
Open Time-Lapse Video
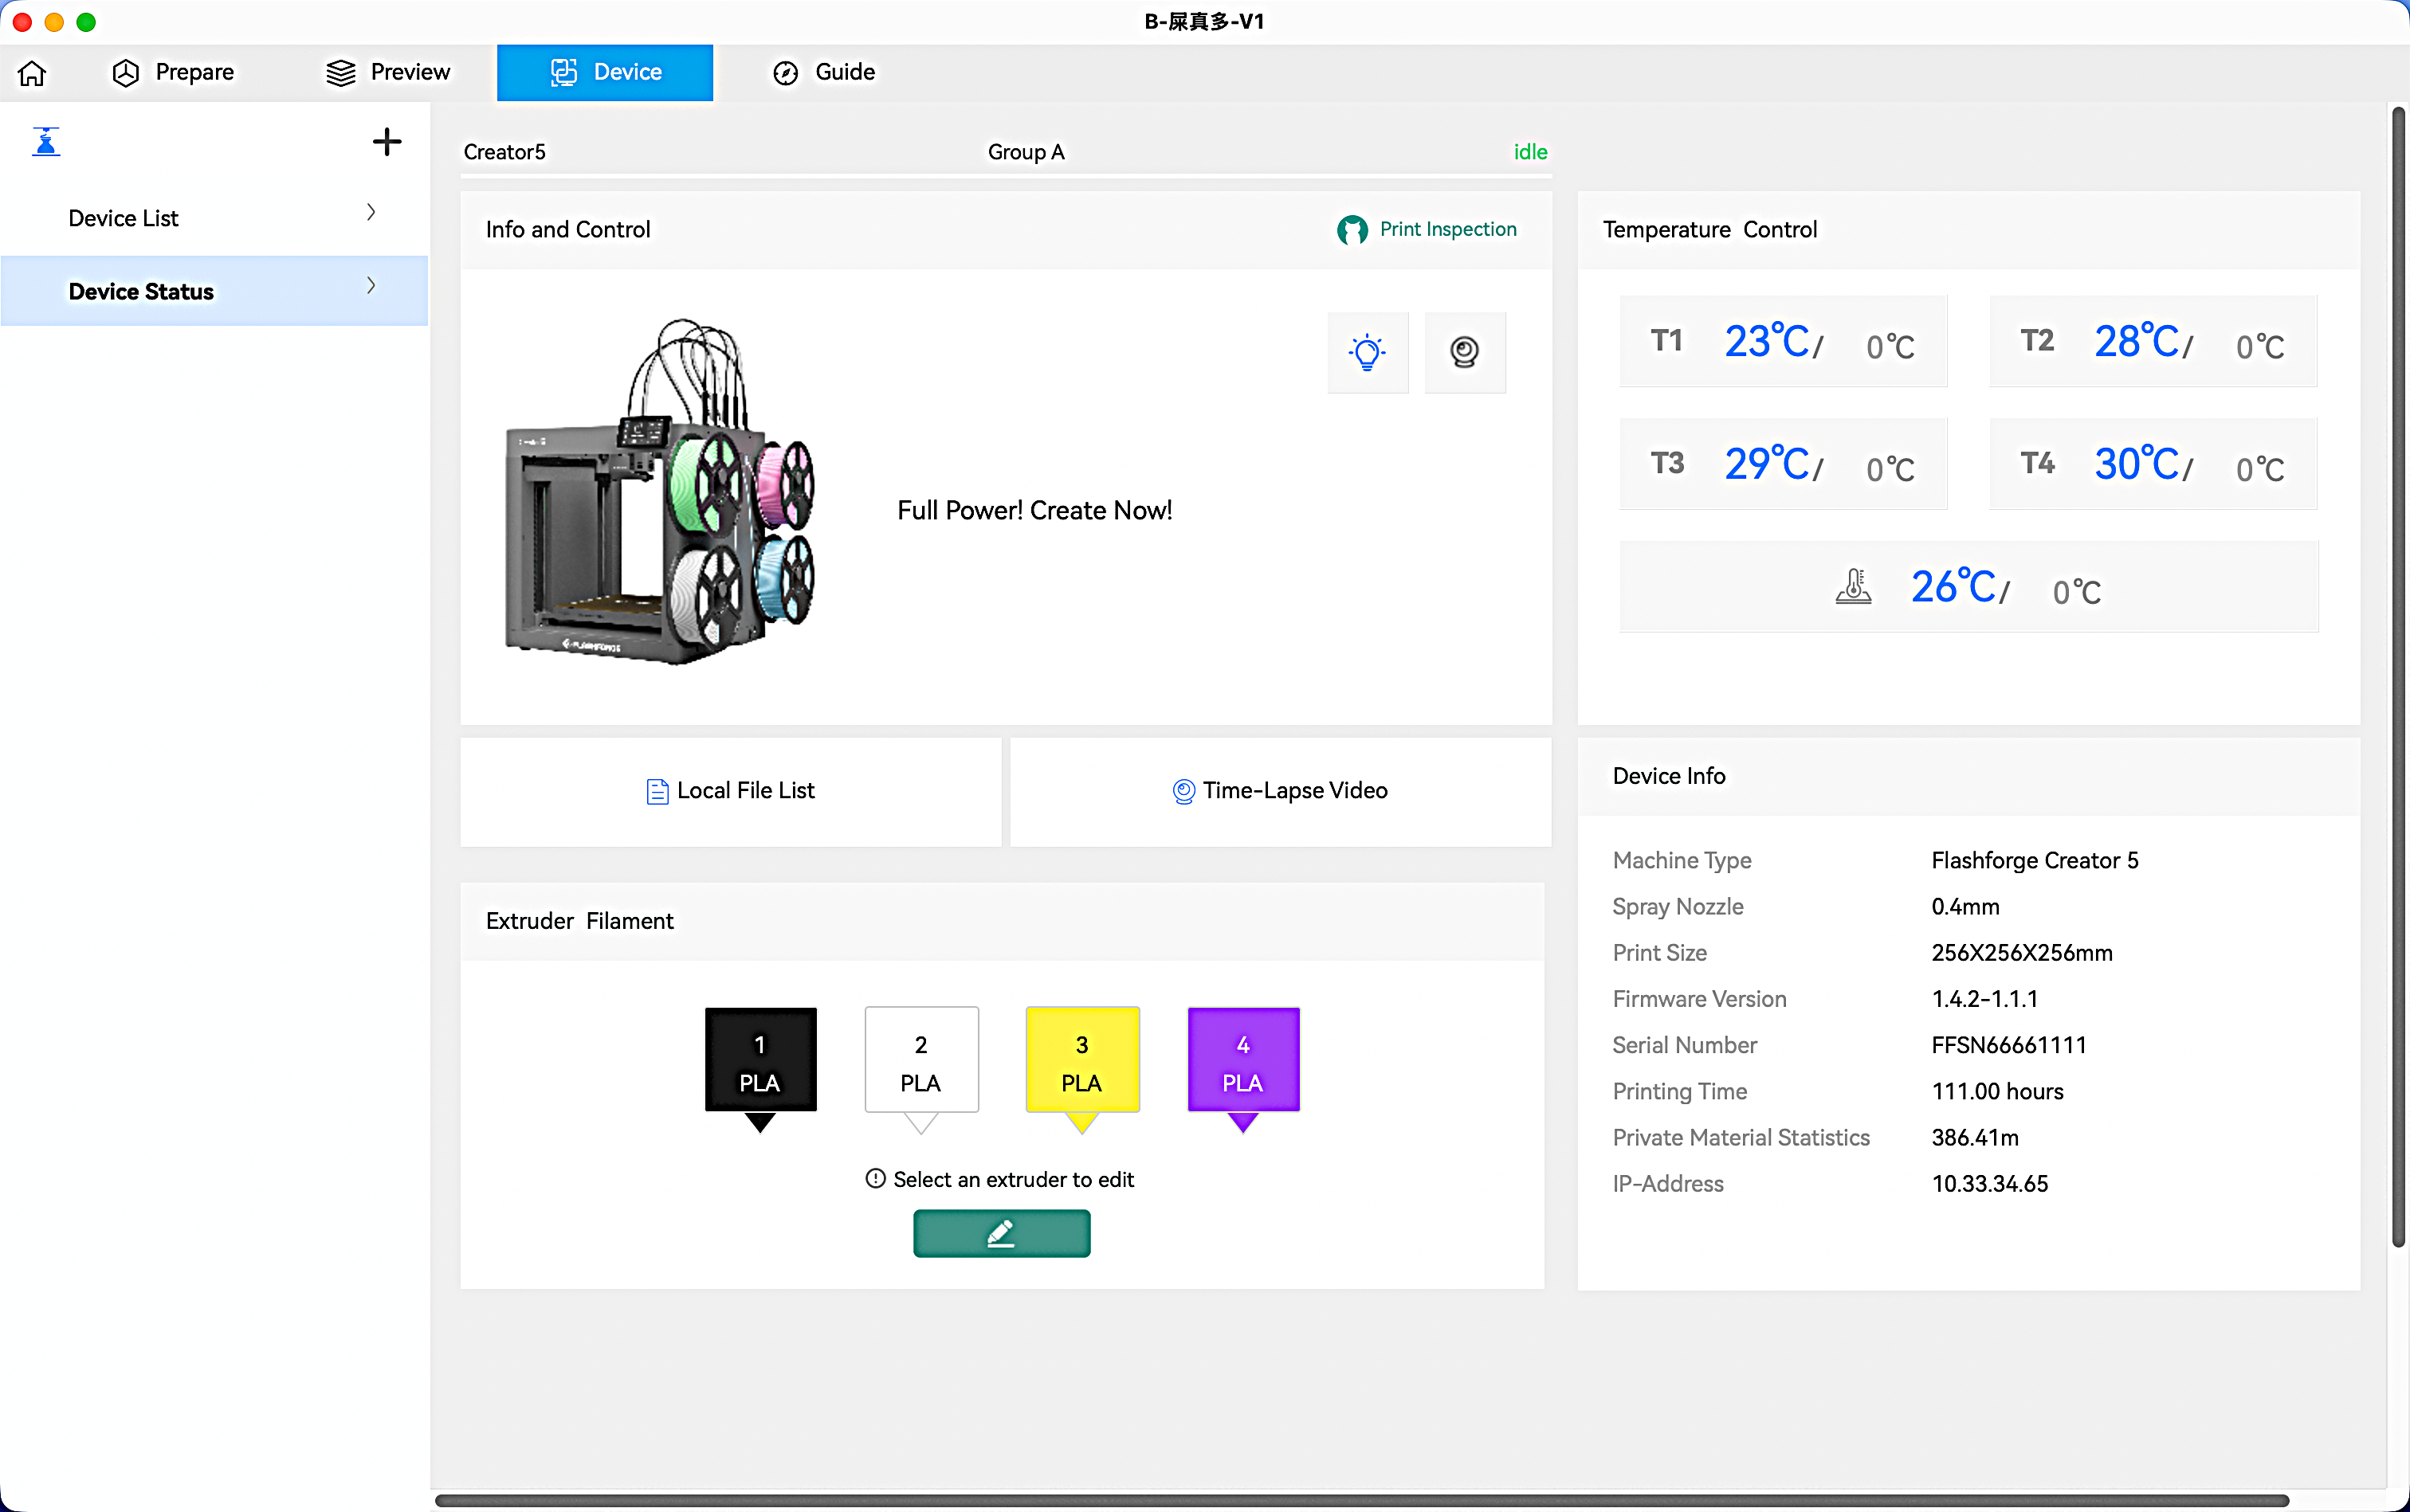[x=1280, y=791]
